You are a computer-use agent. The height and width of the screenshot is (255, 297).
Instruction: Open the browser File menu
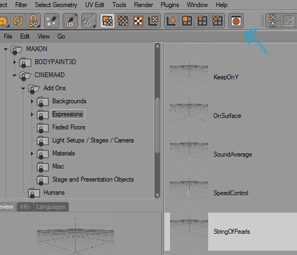coord(8,36)
